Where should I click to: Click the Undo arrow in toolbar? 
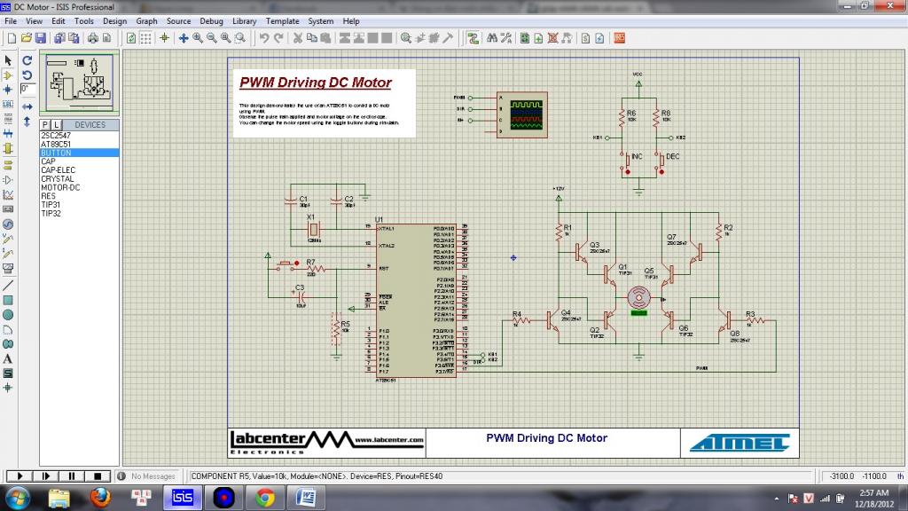pyautogui.click(x=263, y=38)
